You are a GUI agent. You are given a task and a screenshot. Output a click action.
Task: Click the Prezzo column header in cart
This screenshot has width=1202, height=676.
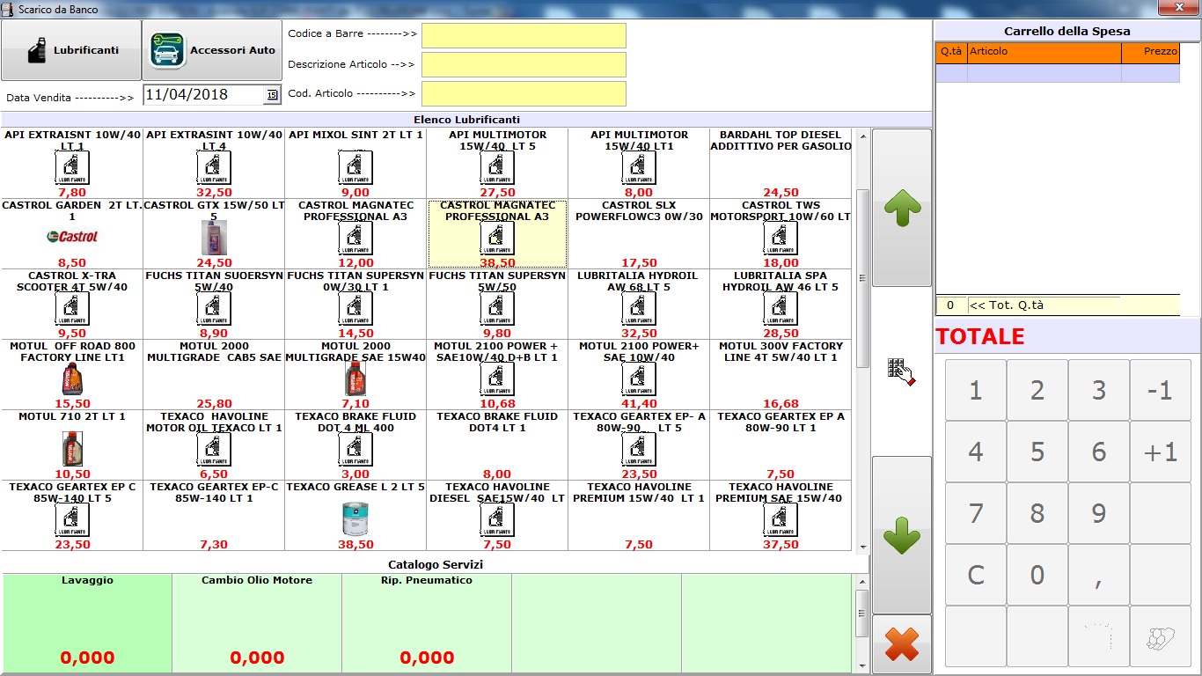(1151, 52)
